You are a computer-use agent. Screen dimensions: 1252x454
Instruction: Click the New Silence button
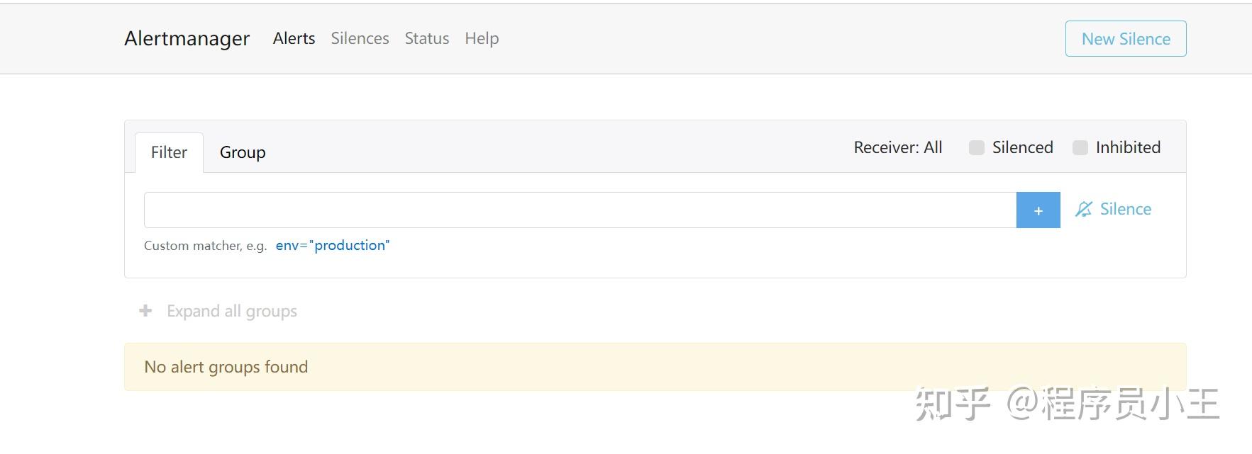[x=1125, y=39]
